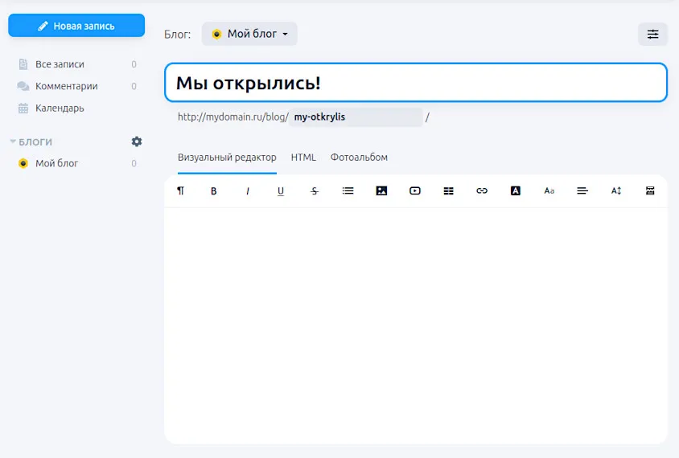Insert a bulleted list
This screenshot has height=458, width=679.
(348, 190)
